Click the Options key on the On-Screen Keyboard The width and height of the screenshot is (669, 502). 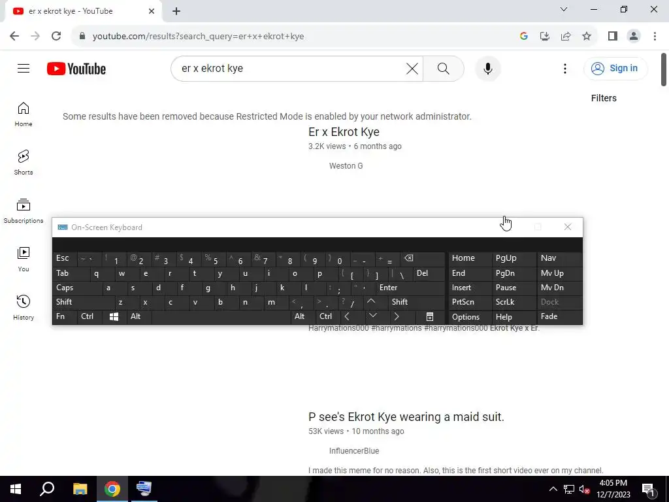[x=470, y=317]
